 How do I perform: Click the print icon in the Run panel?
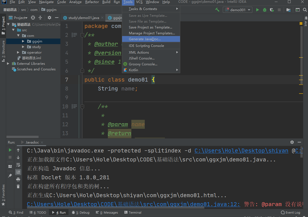point(18,179)
